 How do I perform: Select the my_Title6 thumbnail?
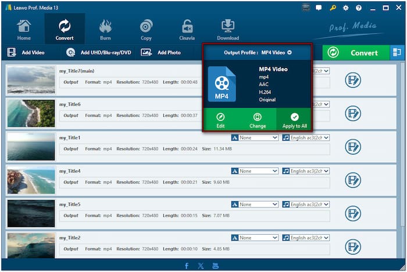tap(31, 113)
